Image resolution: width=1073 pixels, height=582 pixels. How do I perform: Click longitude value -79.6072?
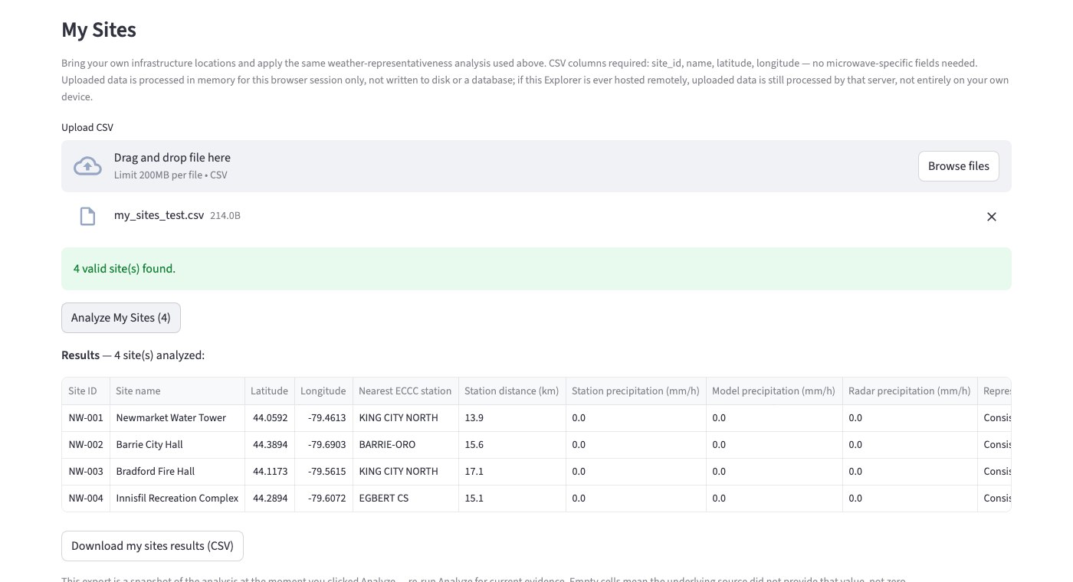point(323,499)
